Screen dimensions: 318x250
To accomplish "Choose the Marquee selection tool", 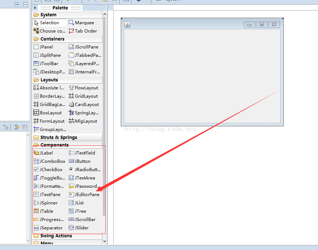I will click(x=81, y=23).
